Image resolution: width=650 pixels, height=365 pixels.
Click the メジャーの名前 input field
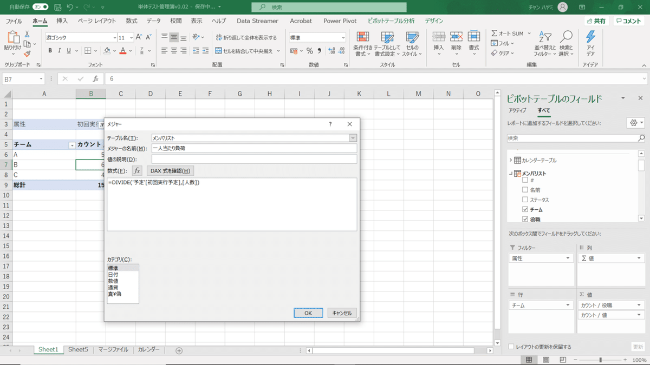tap(254, 148)
